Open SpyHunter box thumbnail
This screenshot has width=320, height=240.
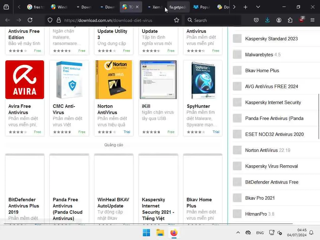point(203,80)
